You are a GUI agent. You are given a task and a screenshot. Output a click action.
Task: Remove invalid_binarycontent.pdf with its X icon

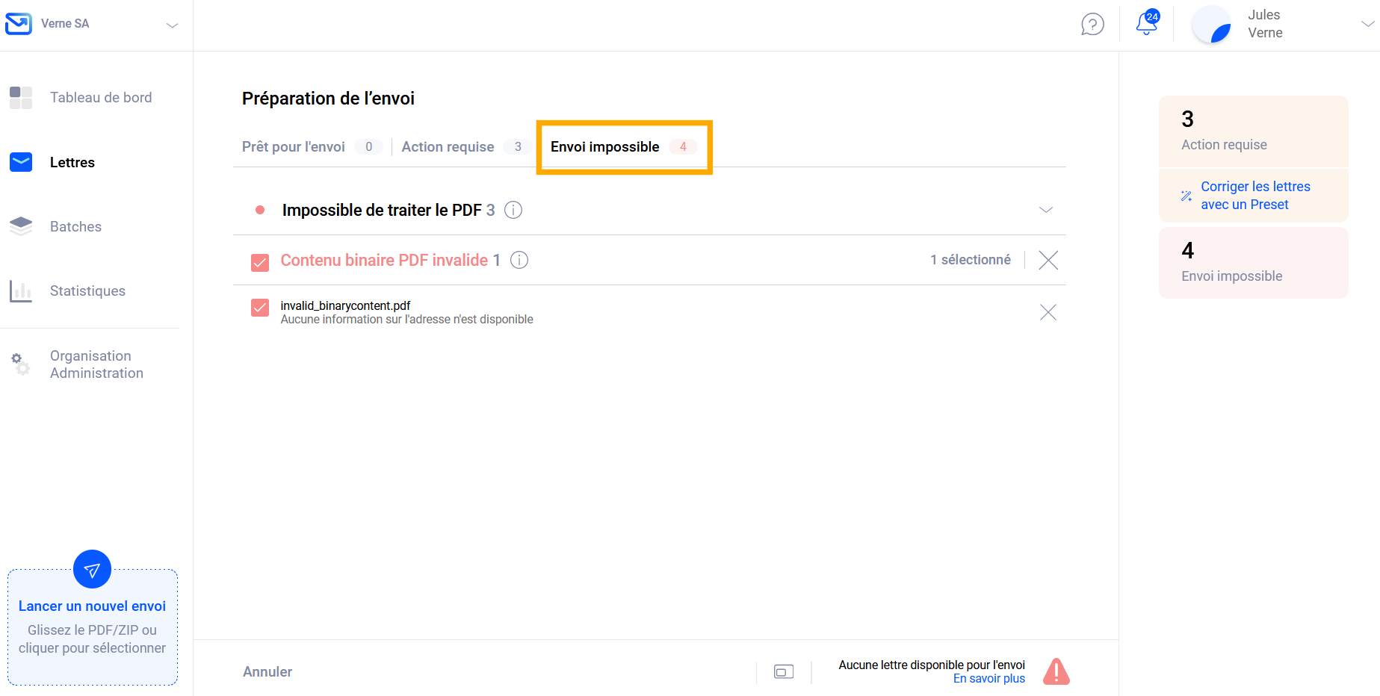(1048, 312)
